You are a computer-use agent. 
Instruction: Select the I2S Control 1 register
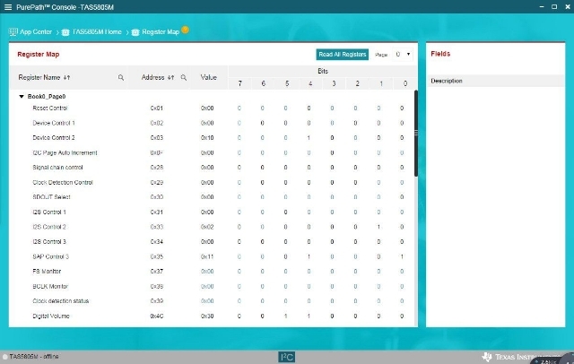[x=49, y=212]
